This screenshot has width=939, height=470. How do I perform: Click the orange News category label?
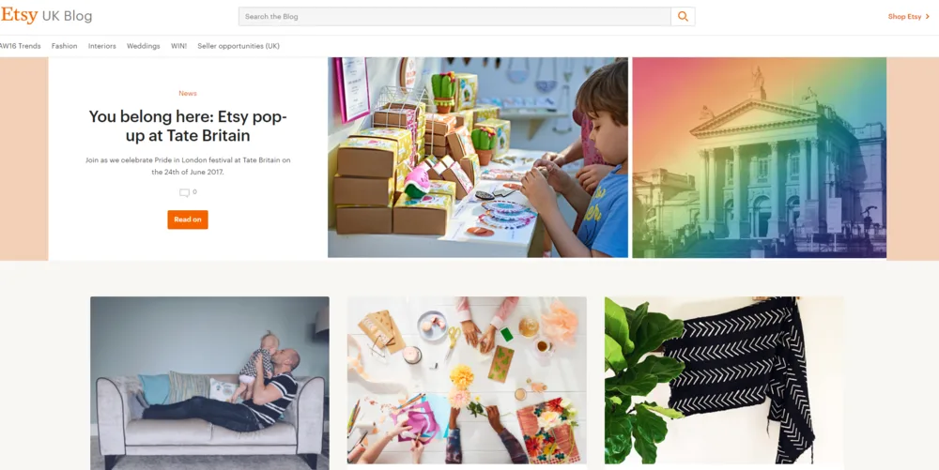(x=188, y=93)
